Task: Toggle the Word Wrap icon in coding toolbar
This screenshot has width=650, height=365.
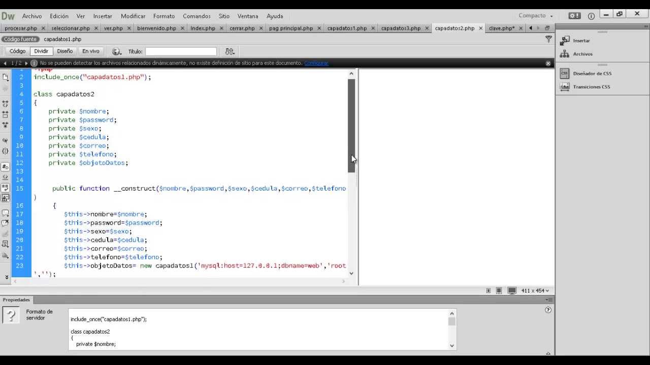Action: [x=6, y=188]
